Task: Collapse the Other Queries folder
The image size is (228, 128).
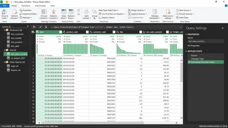Action: tap(4, 62)
